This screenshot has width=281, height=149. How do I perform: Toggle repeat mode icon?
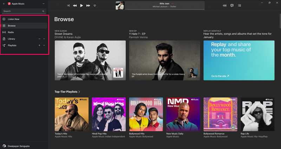pos(94,6)
